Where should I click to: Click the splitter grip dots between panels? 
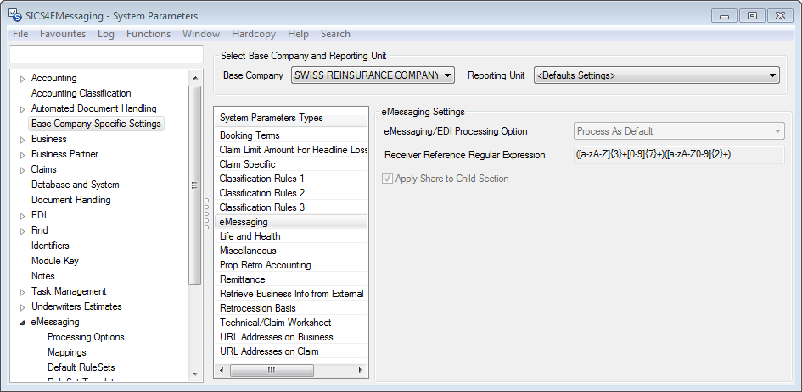coord(206,214)
